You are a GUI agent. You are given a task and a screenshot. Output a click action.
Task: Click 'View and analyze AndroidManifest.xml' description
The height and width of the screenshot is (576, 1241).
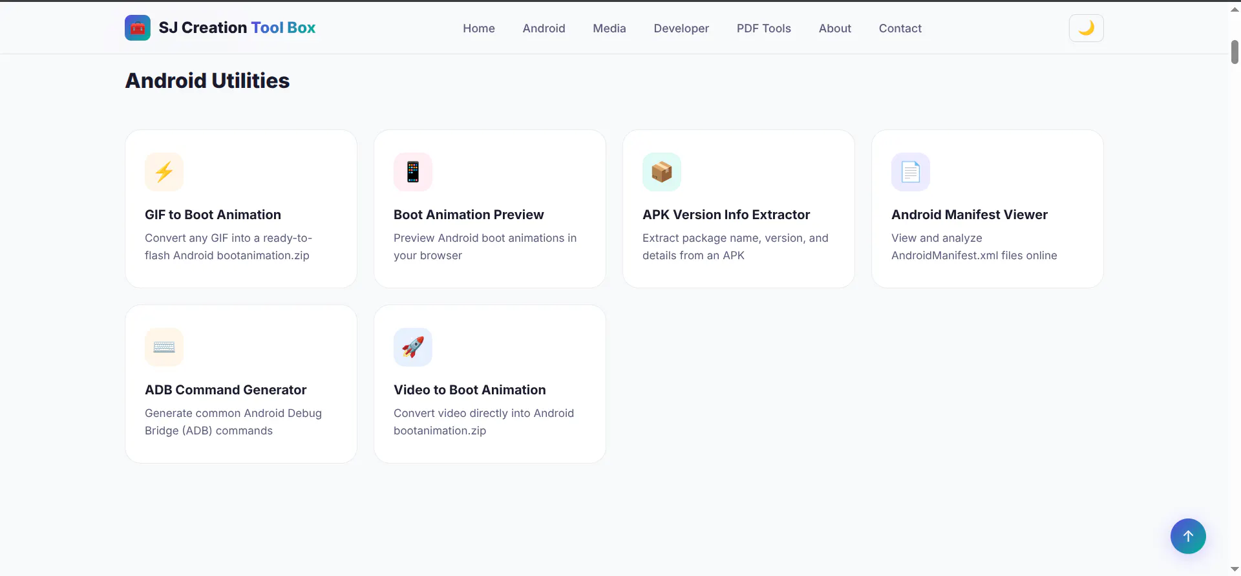coord(974,247)
